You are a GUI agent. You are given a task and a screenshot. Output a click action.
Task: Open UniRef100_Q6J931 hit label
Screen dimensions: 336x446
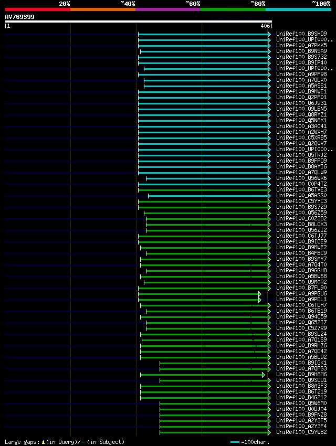coord(301,103)
